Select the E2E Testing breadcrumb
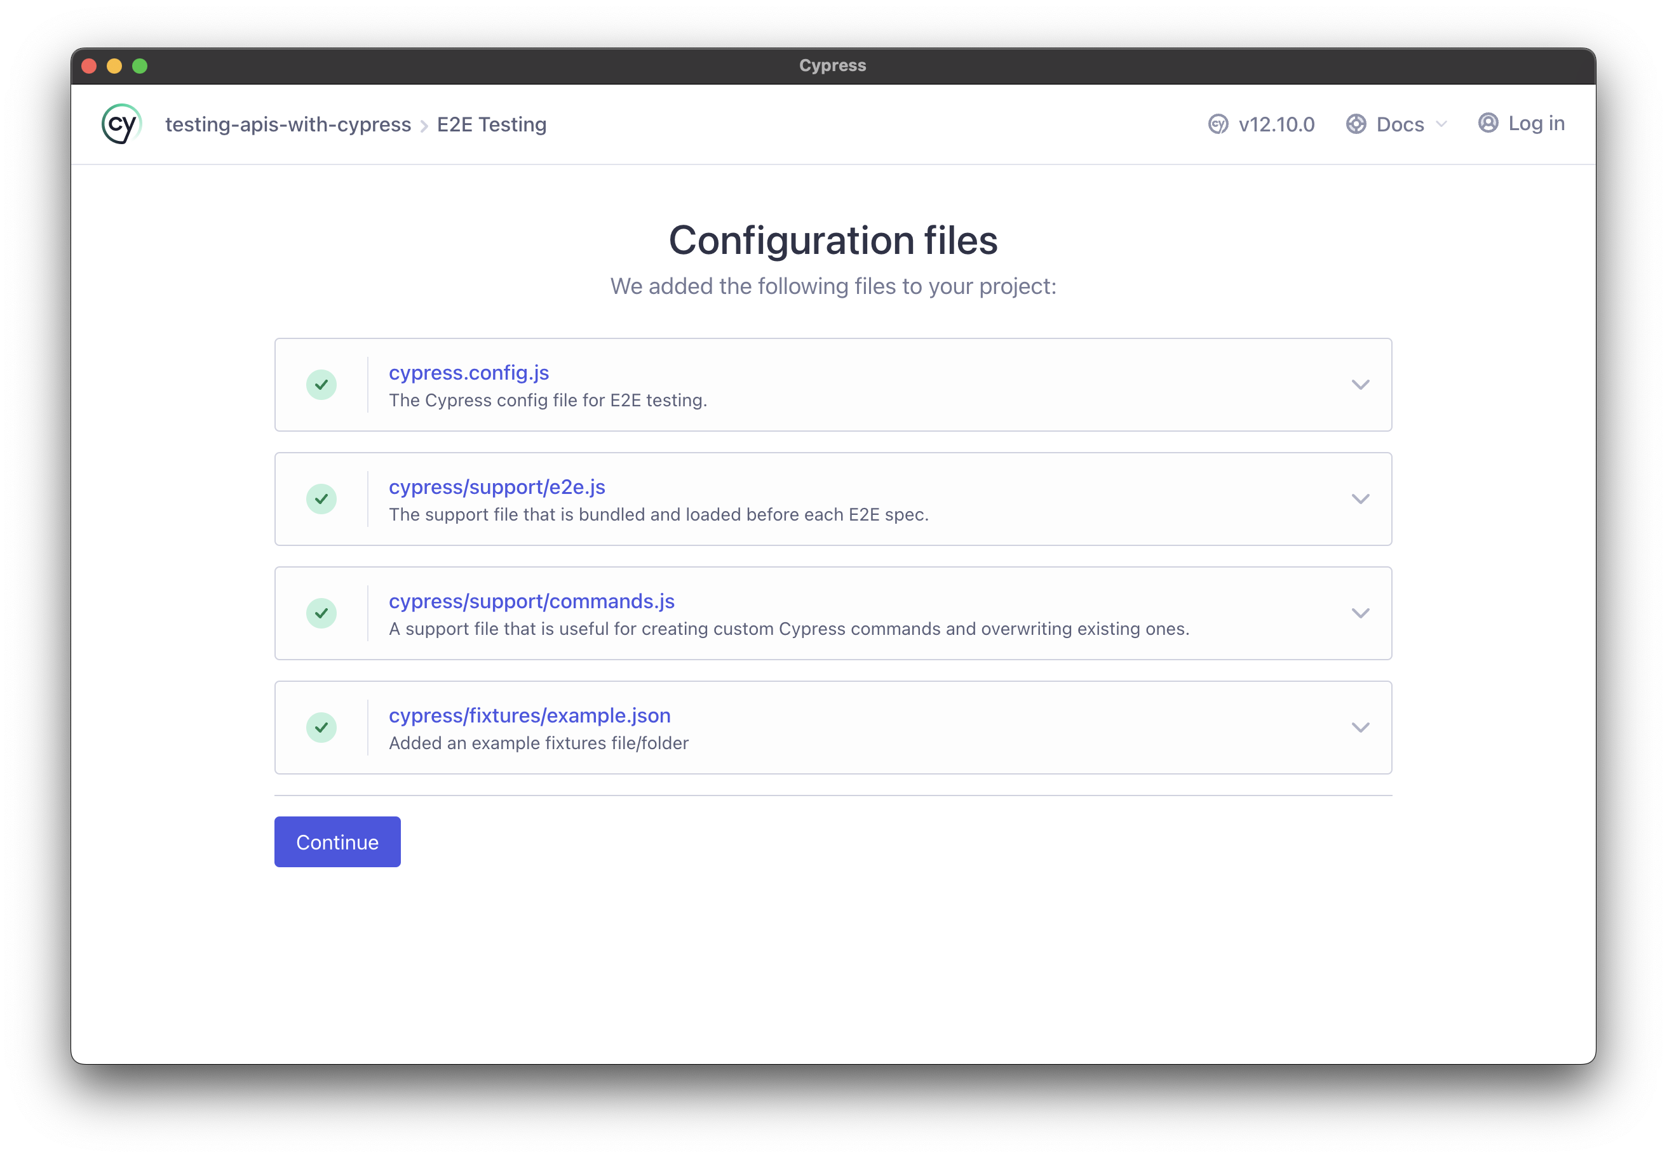This screenshot has height=1158, width=1667. pyautogui.click(x=492, y=124)
